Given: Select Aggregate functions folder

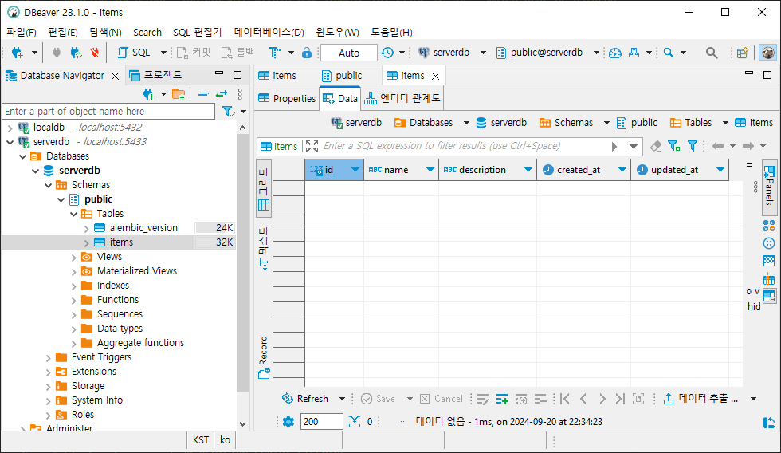Looking at the screenshot, I should 140,343.
